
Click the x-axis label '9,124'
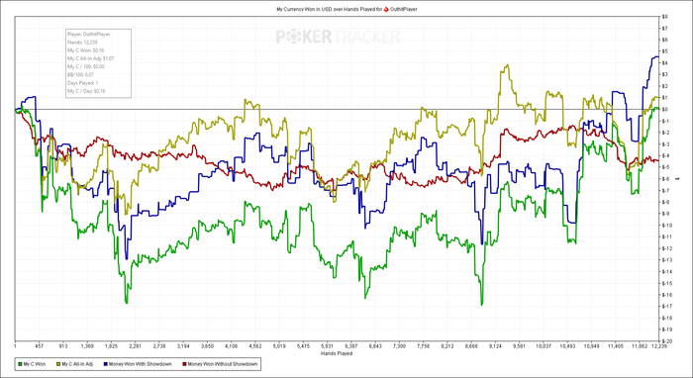[x=495, y=347]
